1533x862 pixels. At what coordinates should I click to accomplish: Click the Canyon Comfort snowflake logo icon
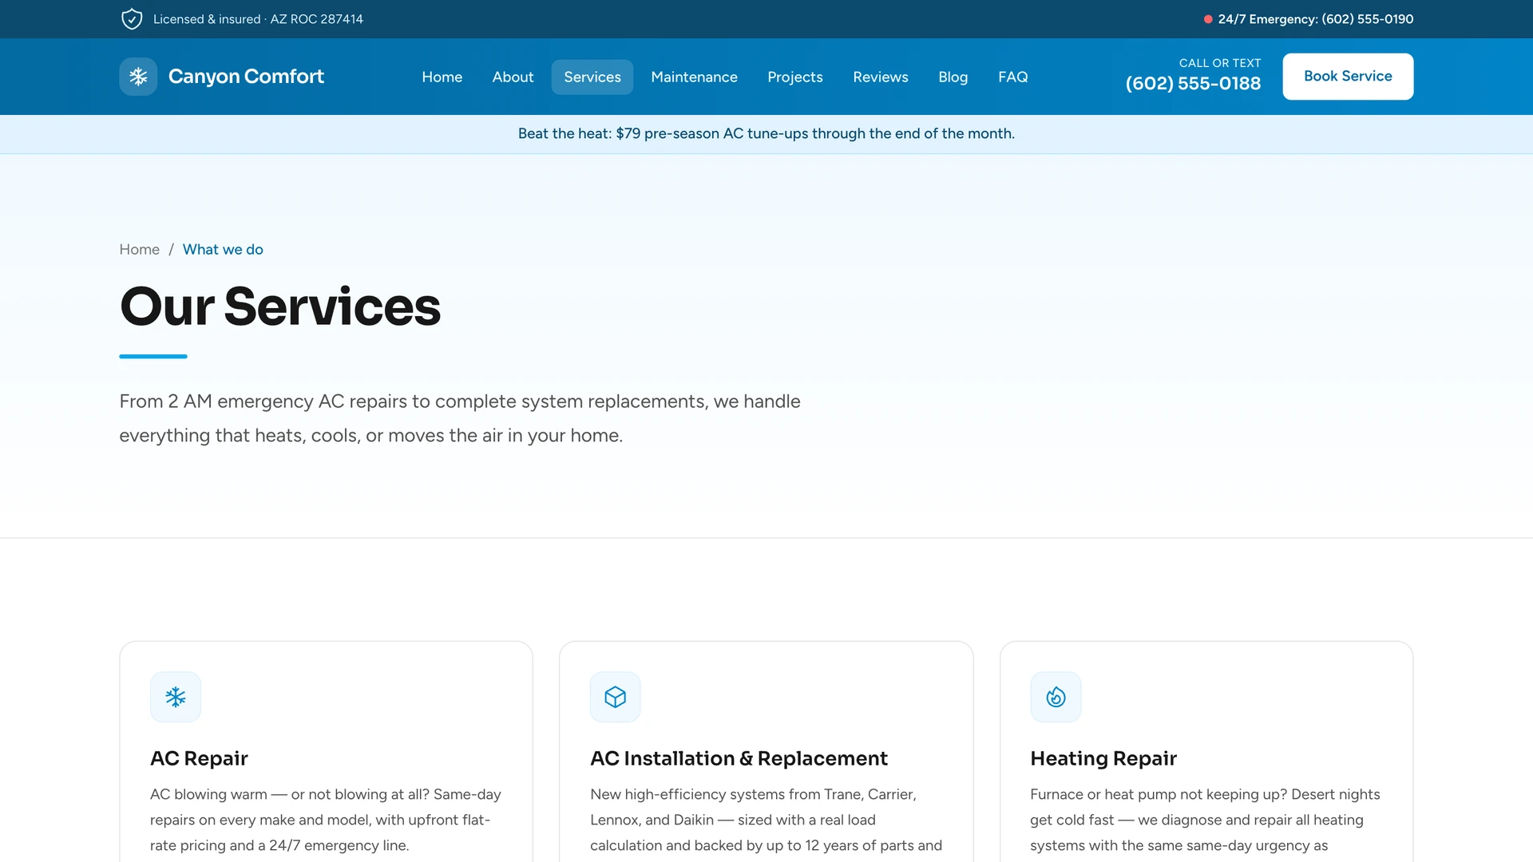(x=138, y=77)
